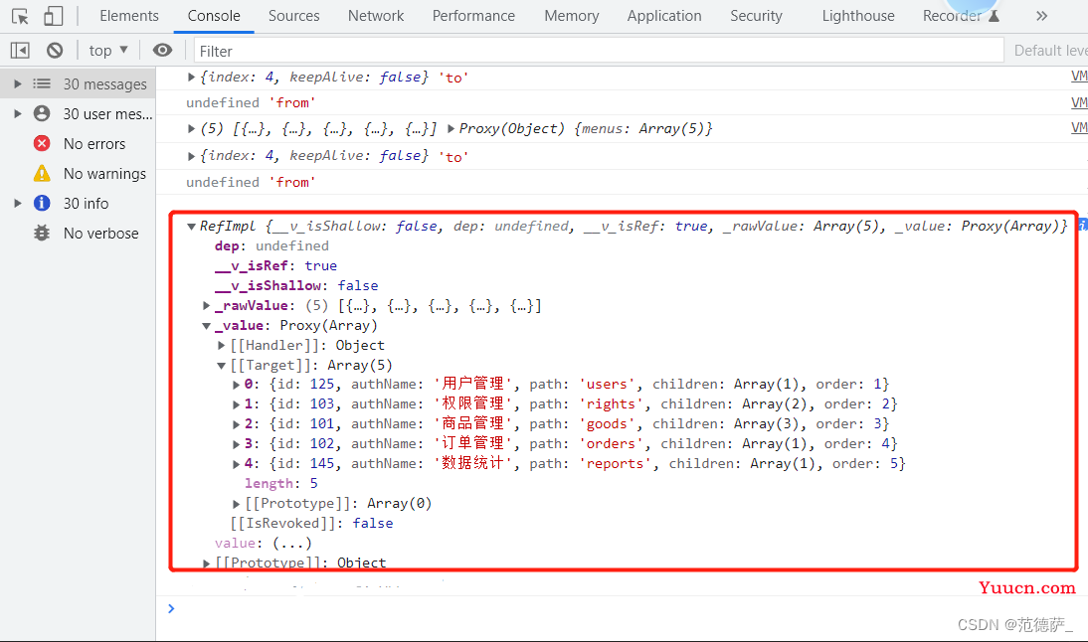Image resolution: width=1088 pixels, height=642 pixels.
Task: Open the more tabs chevron
Action: click(1041, 16)
